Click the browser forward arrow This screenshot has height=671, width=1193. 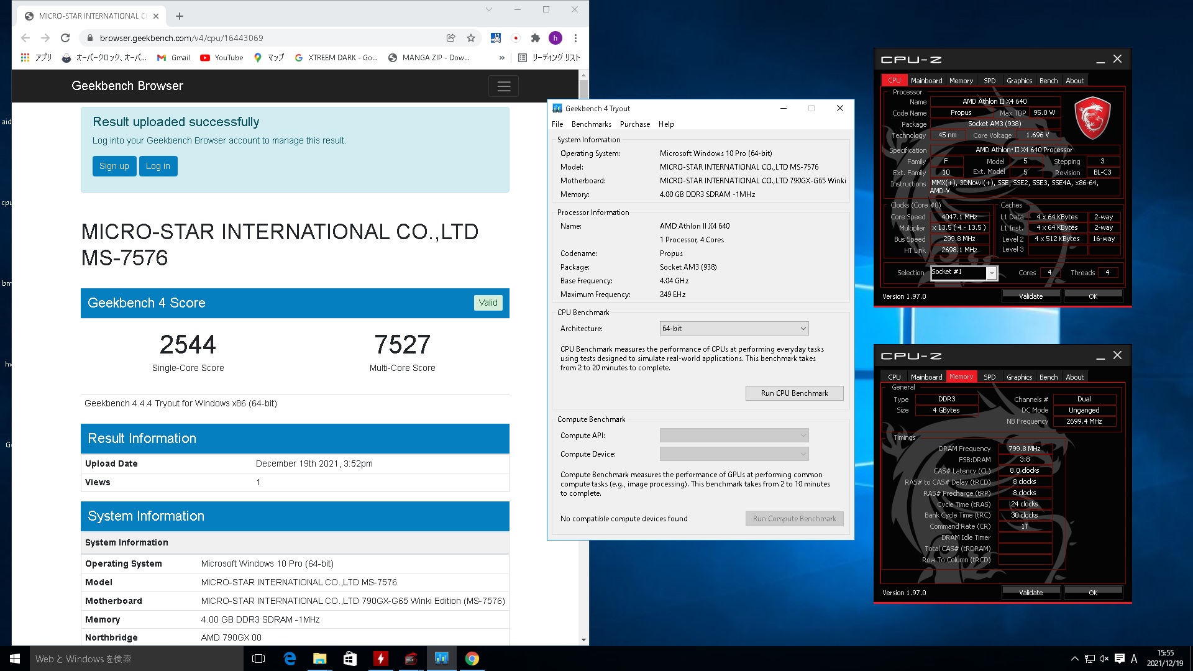[45, 38]
